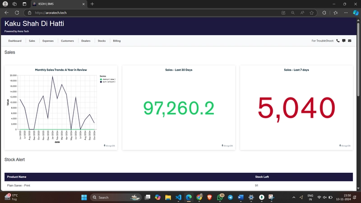Open the Stocks section
Viewport: 361px width, 203px height.
(x=102, y=41)
